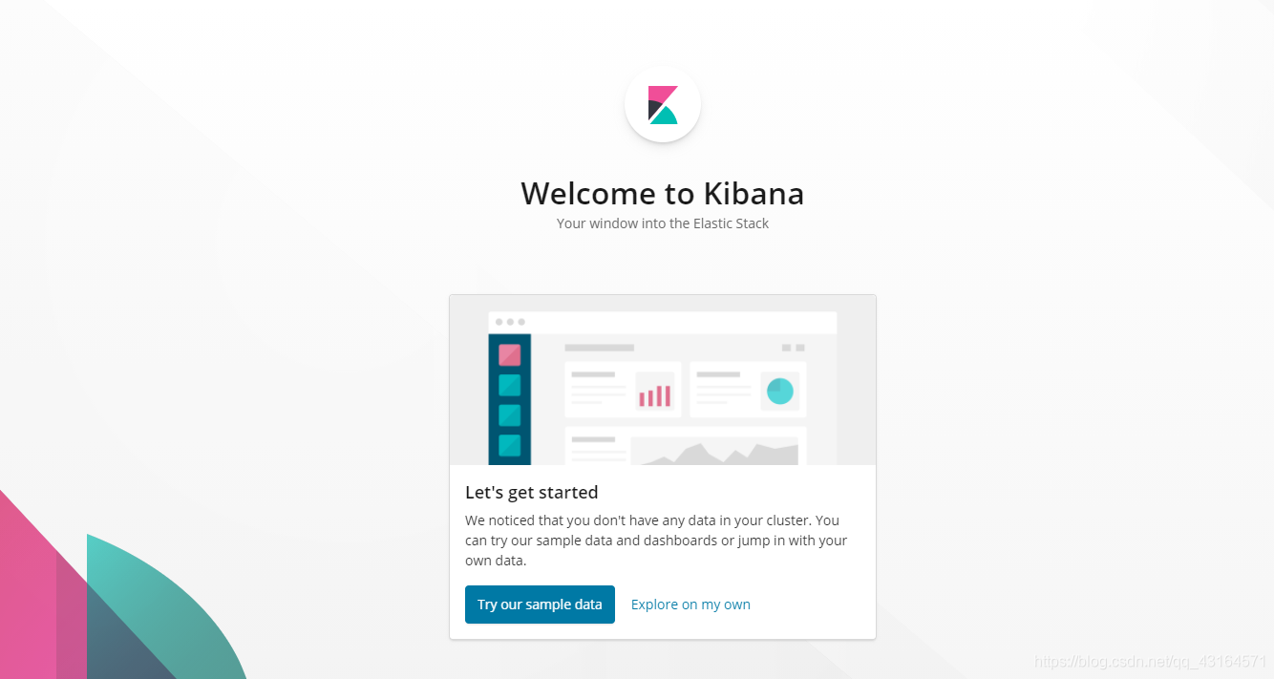
Task: Click the bottom teal square in illustration sidebar
Action: coord(510,446)
